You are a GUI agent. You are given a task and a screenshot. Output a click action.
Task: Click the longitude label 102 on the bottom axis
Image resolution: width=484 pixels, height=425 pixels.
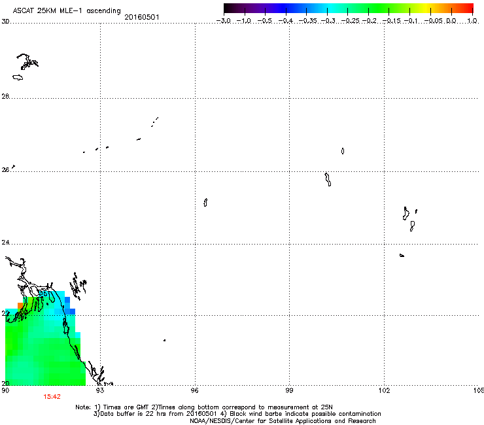pos(384,390)
